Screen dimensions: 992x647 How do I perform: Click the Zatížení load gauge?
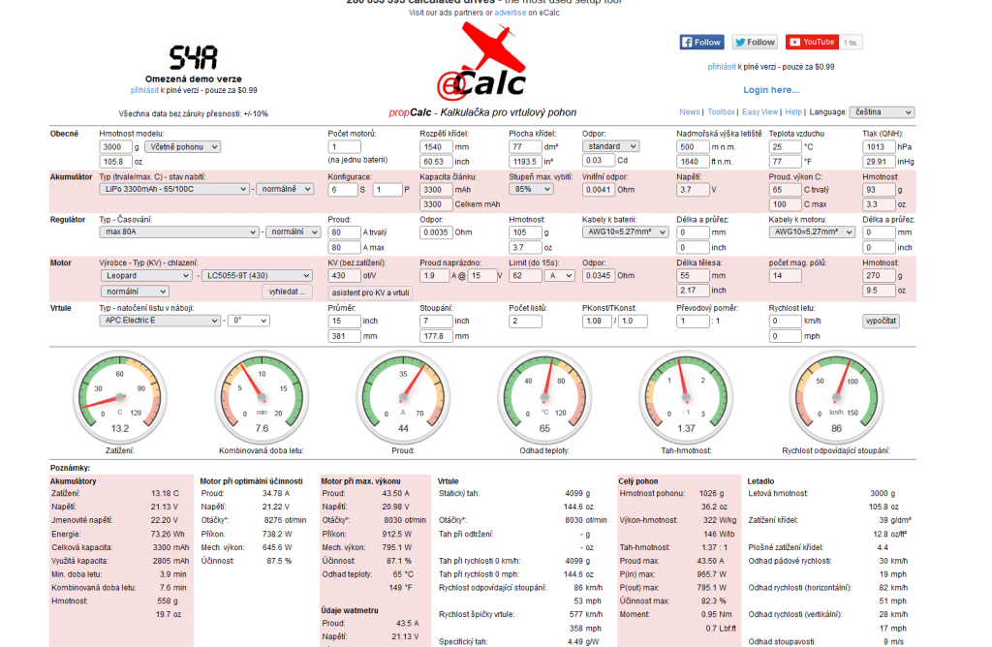coord(120,397)
